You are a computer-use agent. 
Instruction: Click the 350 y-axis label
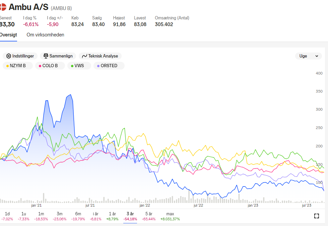coord(319,91)
